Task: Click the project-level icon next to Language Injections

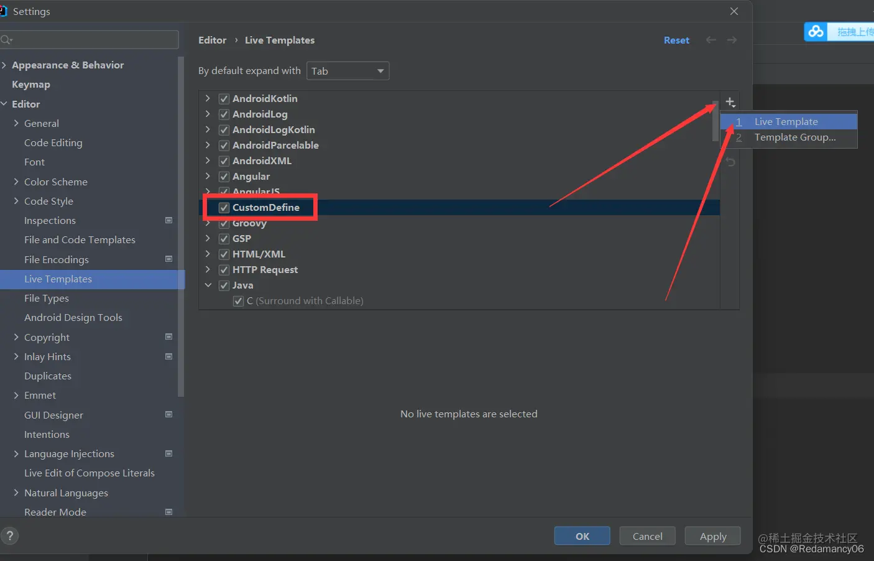Action: 168,453
